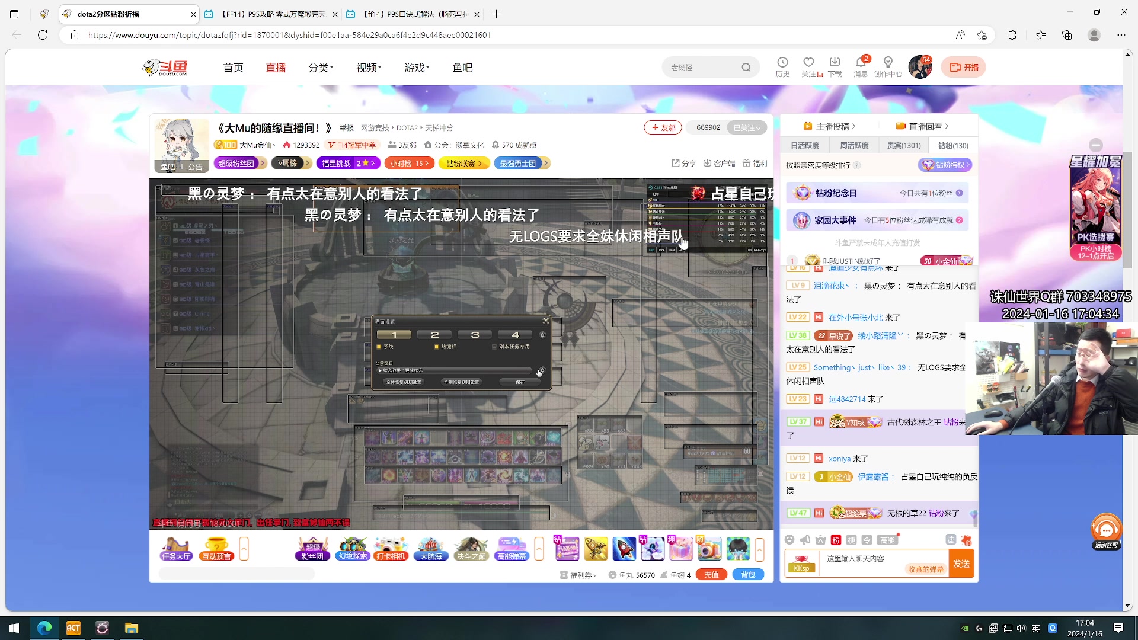
Task: Open the 下载 download icon in header
Action: [x=835, y=67]
